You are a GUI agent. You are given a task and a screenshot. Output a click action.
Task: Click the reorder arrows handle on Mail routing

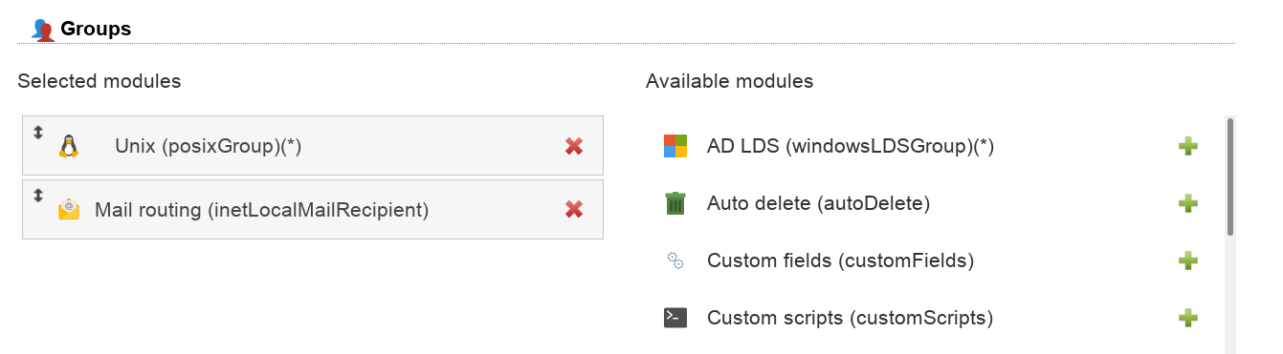coord(38,195)
